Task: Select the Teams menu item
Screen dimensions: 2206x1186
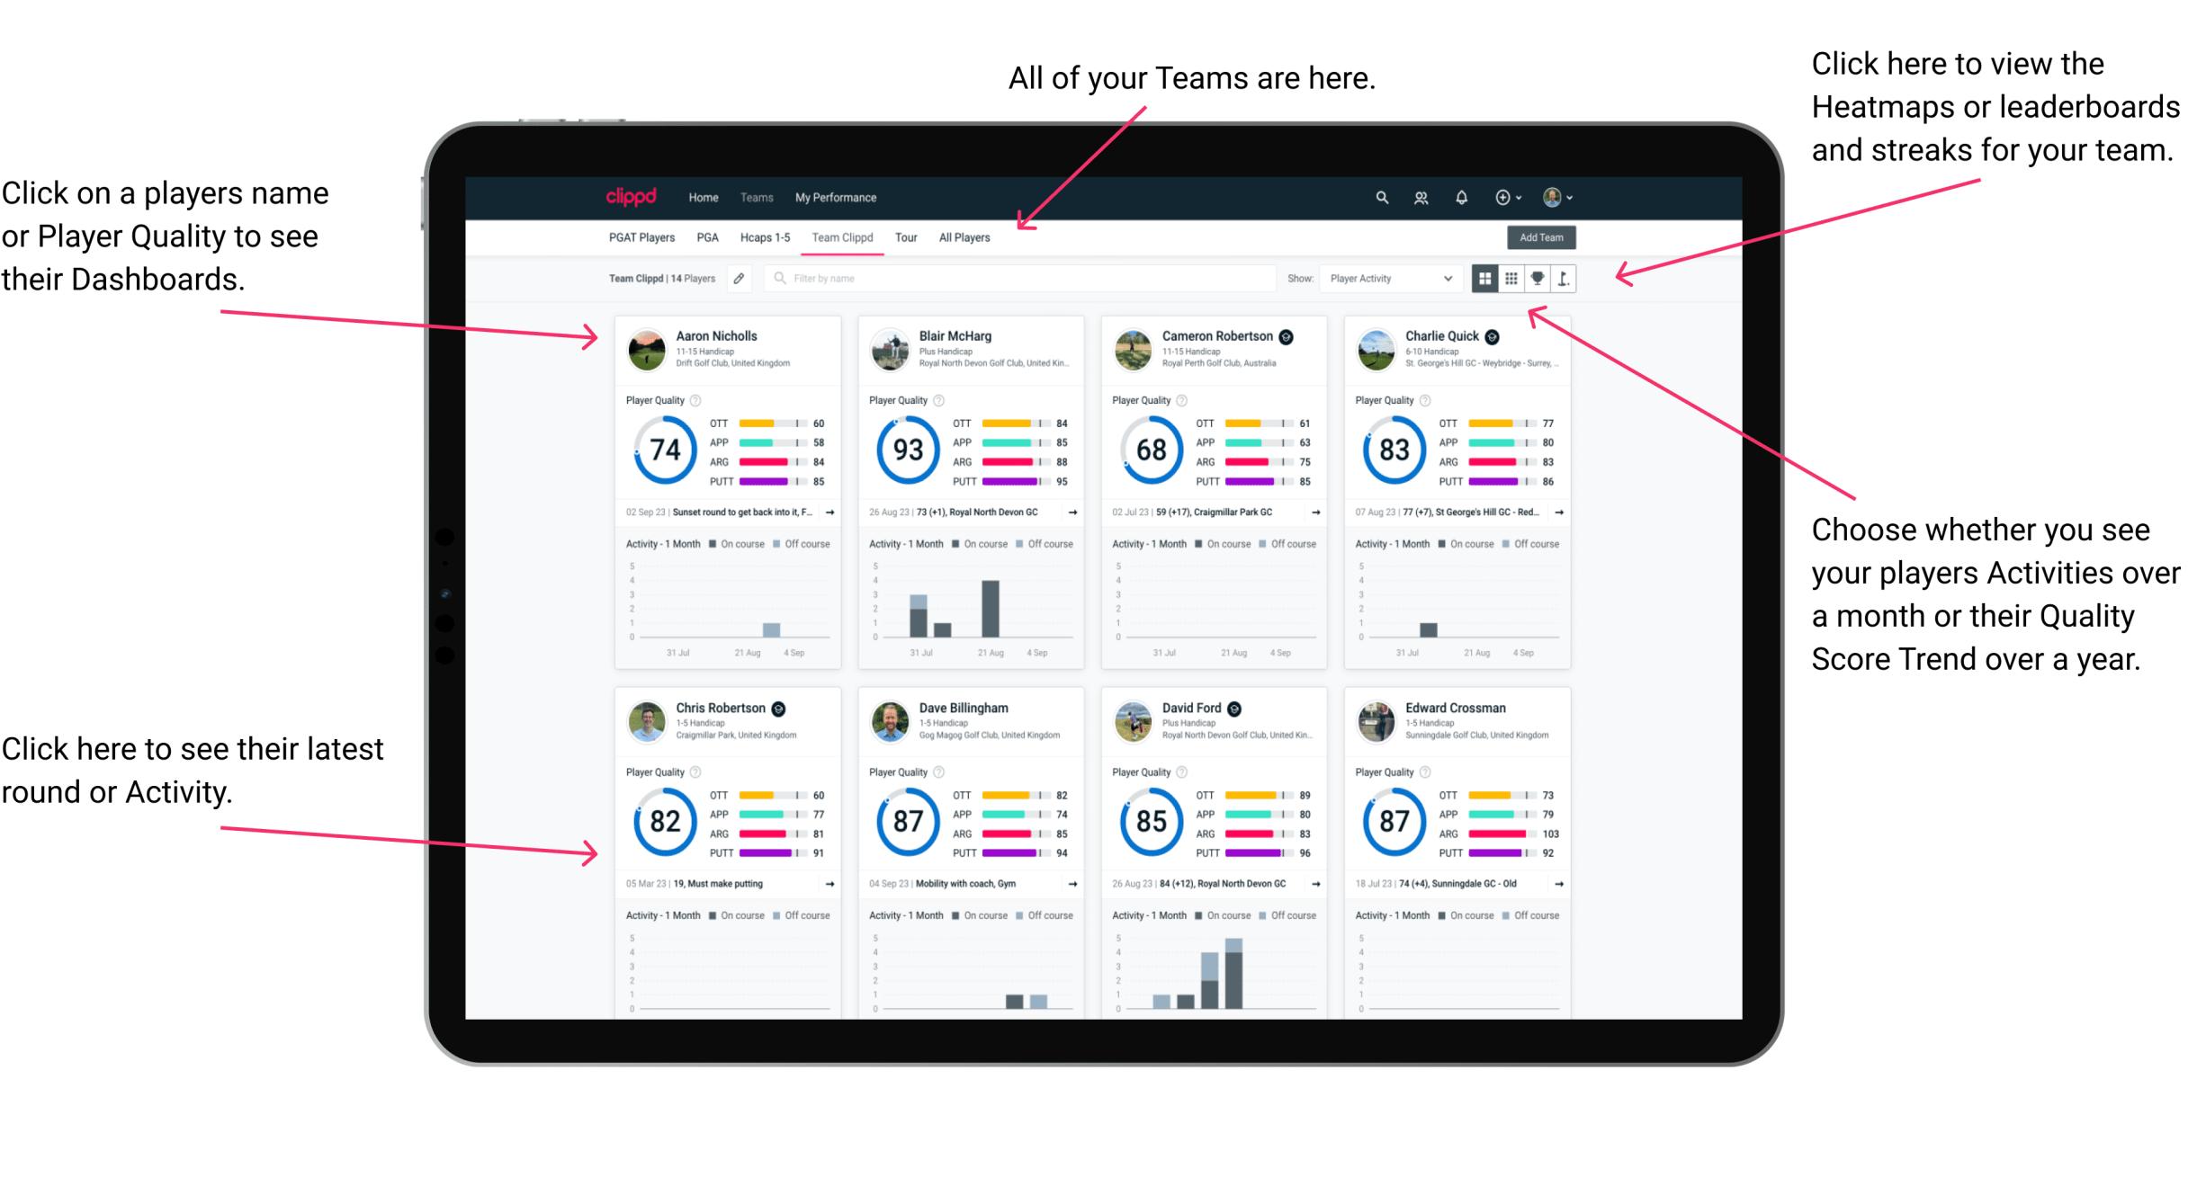Action: coord(757,197)
